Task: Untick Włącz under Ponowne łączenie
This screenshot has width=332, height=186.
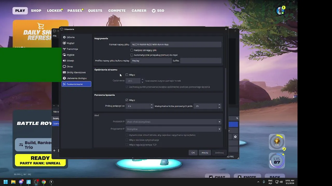Action: (x=127, y=100)
